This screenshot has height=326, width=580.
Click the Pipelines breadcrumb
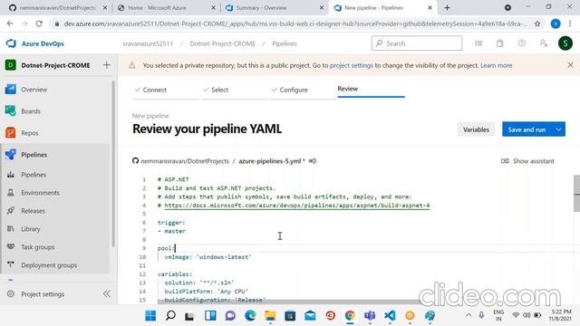pyautogui.click(x=285, y=43)
